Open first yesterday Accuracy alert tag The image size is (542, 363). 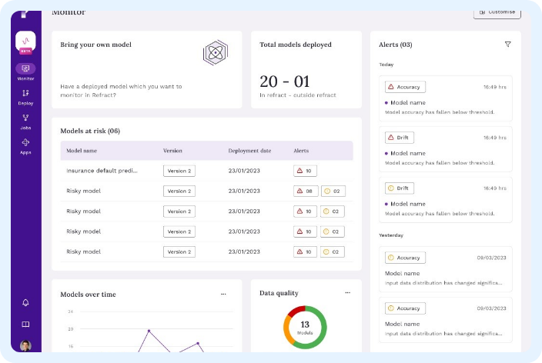[x=405, y=258]
